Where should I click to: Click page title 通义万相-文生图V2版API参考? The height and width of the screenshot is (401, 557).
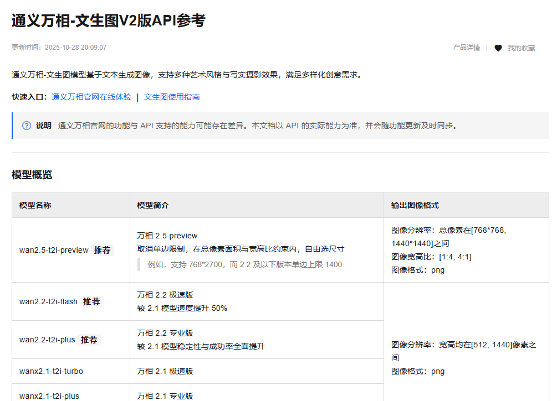point(108,20)
